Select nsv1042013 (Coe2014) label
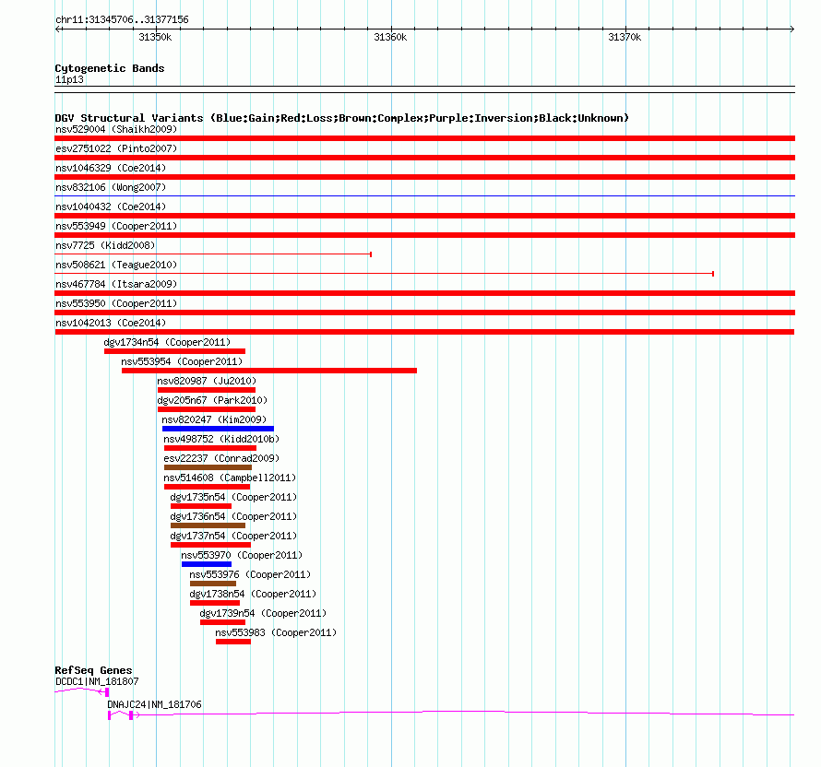The width and height of the screenshot is (821, 767). click(111, 323)
